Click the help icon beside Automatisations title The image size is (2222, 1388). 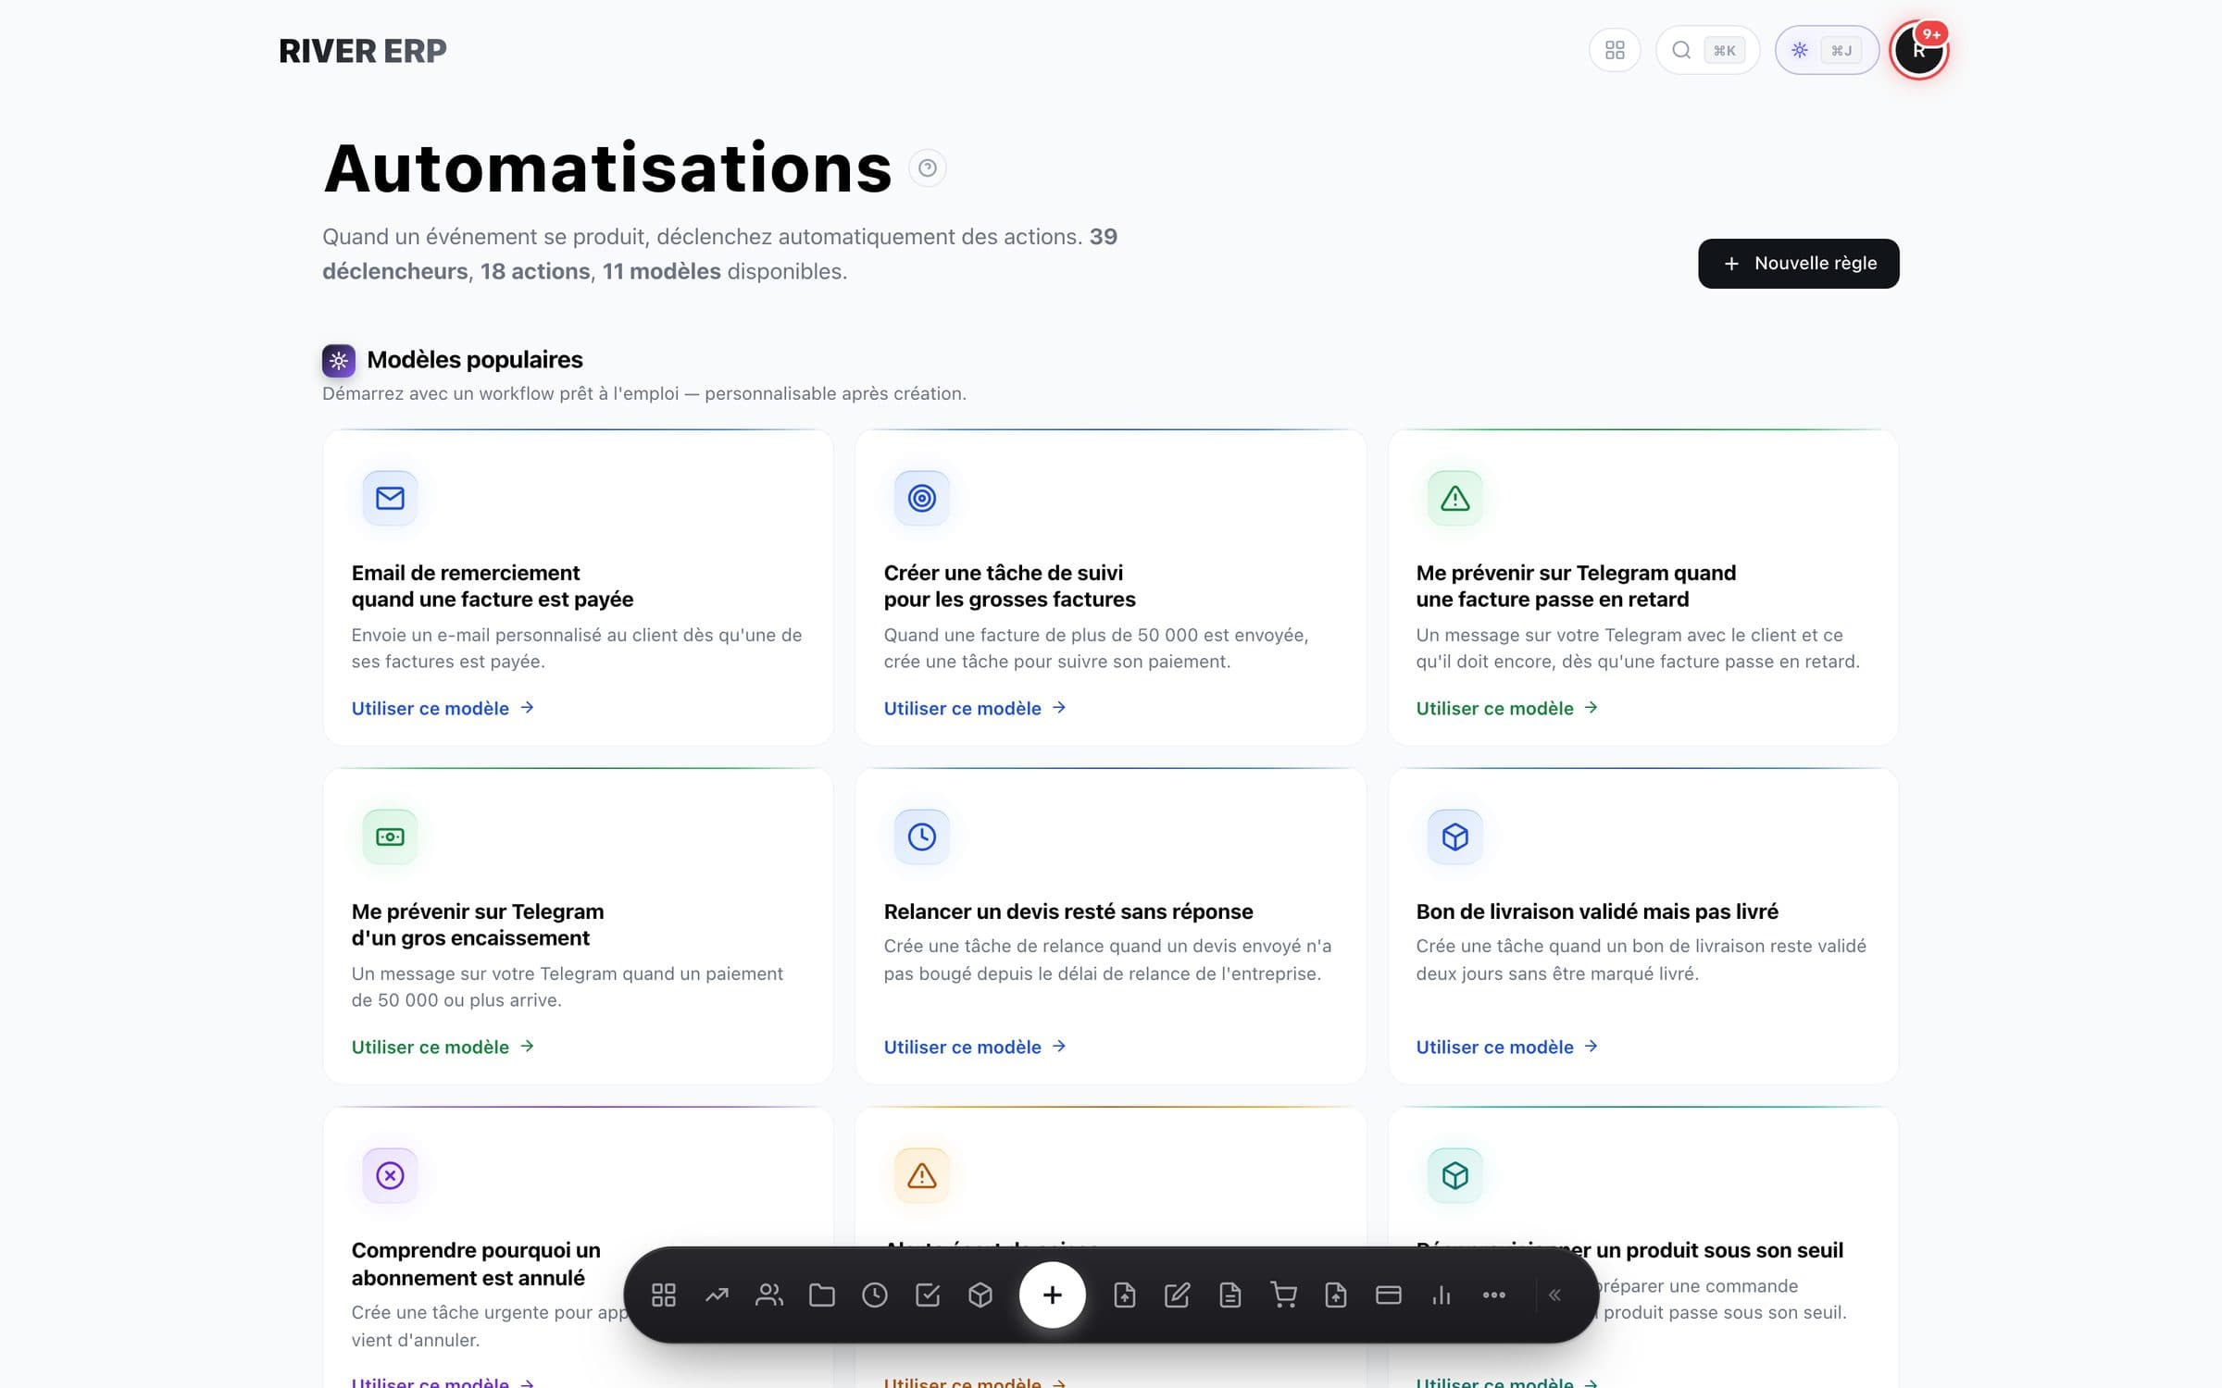point(927,167)
